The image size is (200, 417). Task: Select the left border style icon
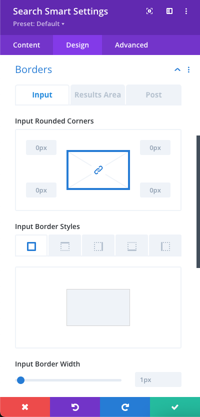165,246
